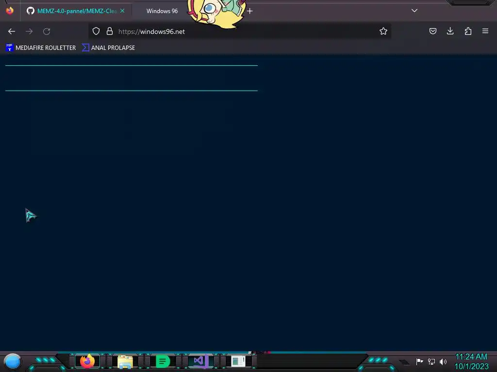Reload the current page
Image resolution: width=497 pixels, height=372 pixels.
(47, 31)
